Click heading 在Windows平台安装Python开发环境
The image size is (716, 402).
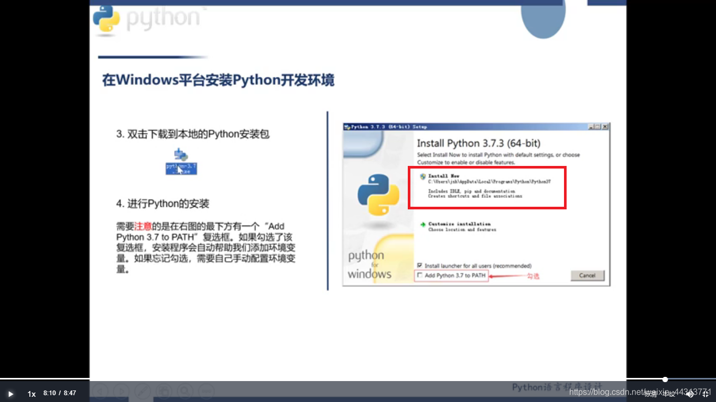click(x=218, y=80)
